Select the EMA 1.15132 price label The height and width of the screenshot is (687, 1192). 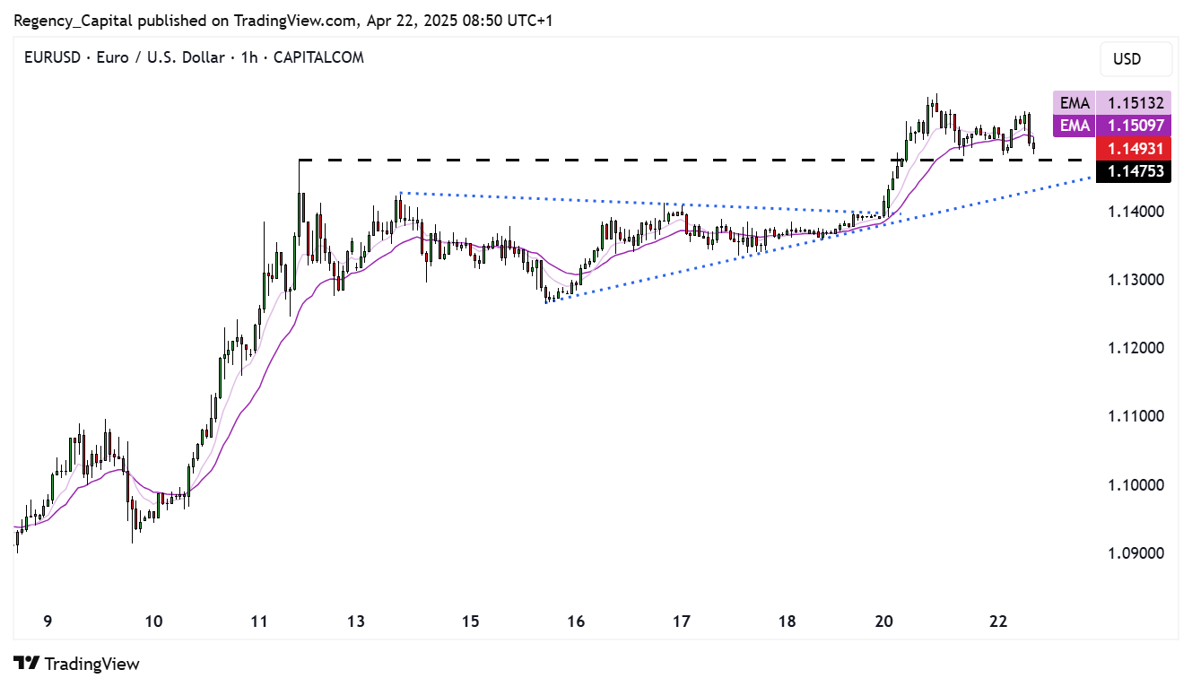click(1112, 102)
